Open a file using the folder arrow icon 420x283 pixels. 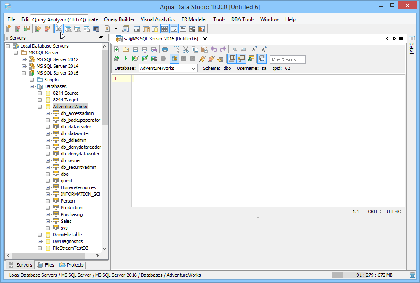126,49
